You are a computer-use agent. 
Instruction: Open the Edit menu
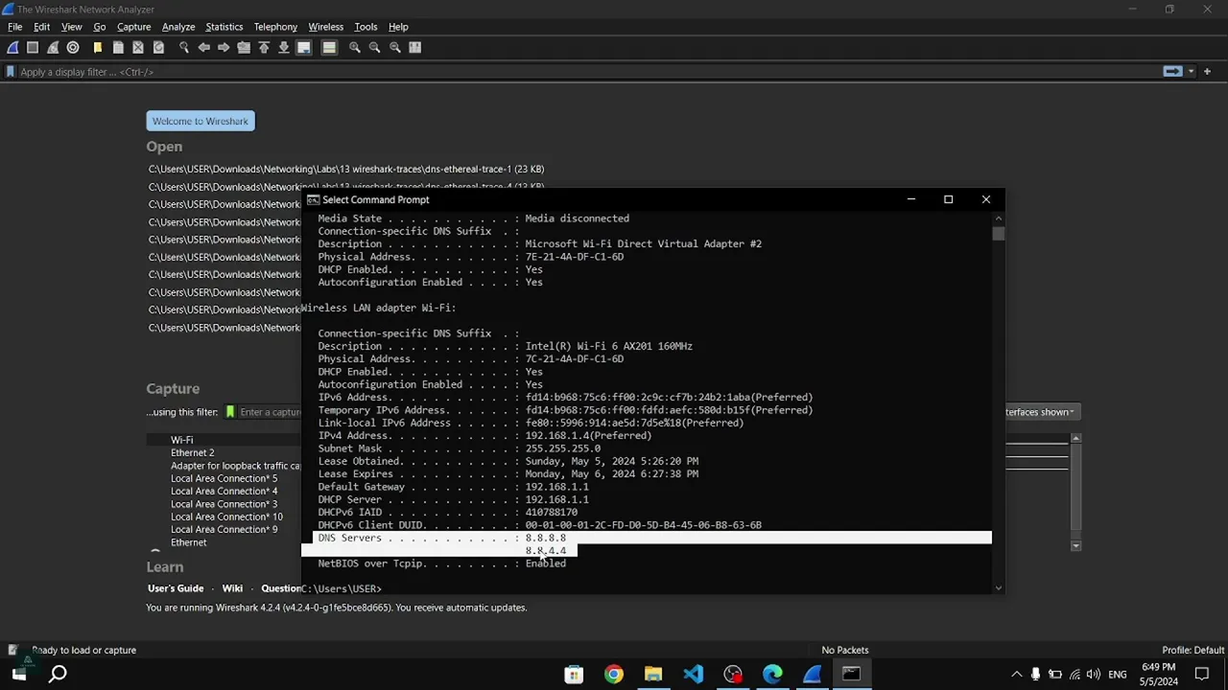coord(41,27)
